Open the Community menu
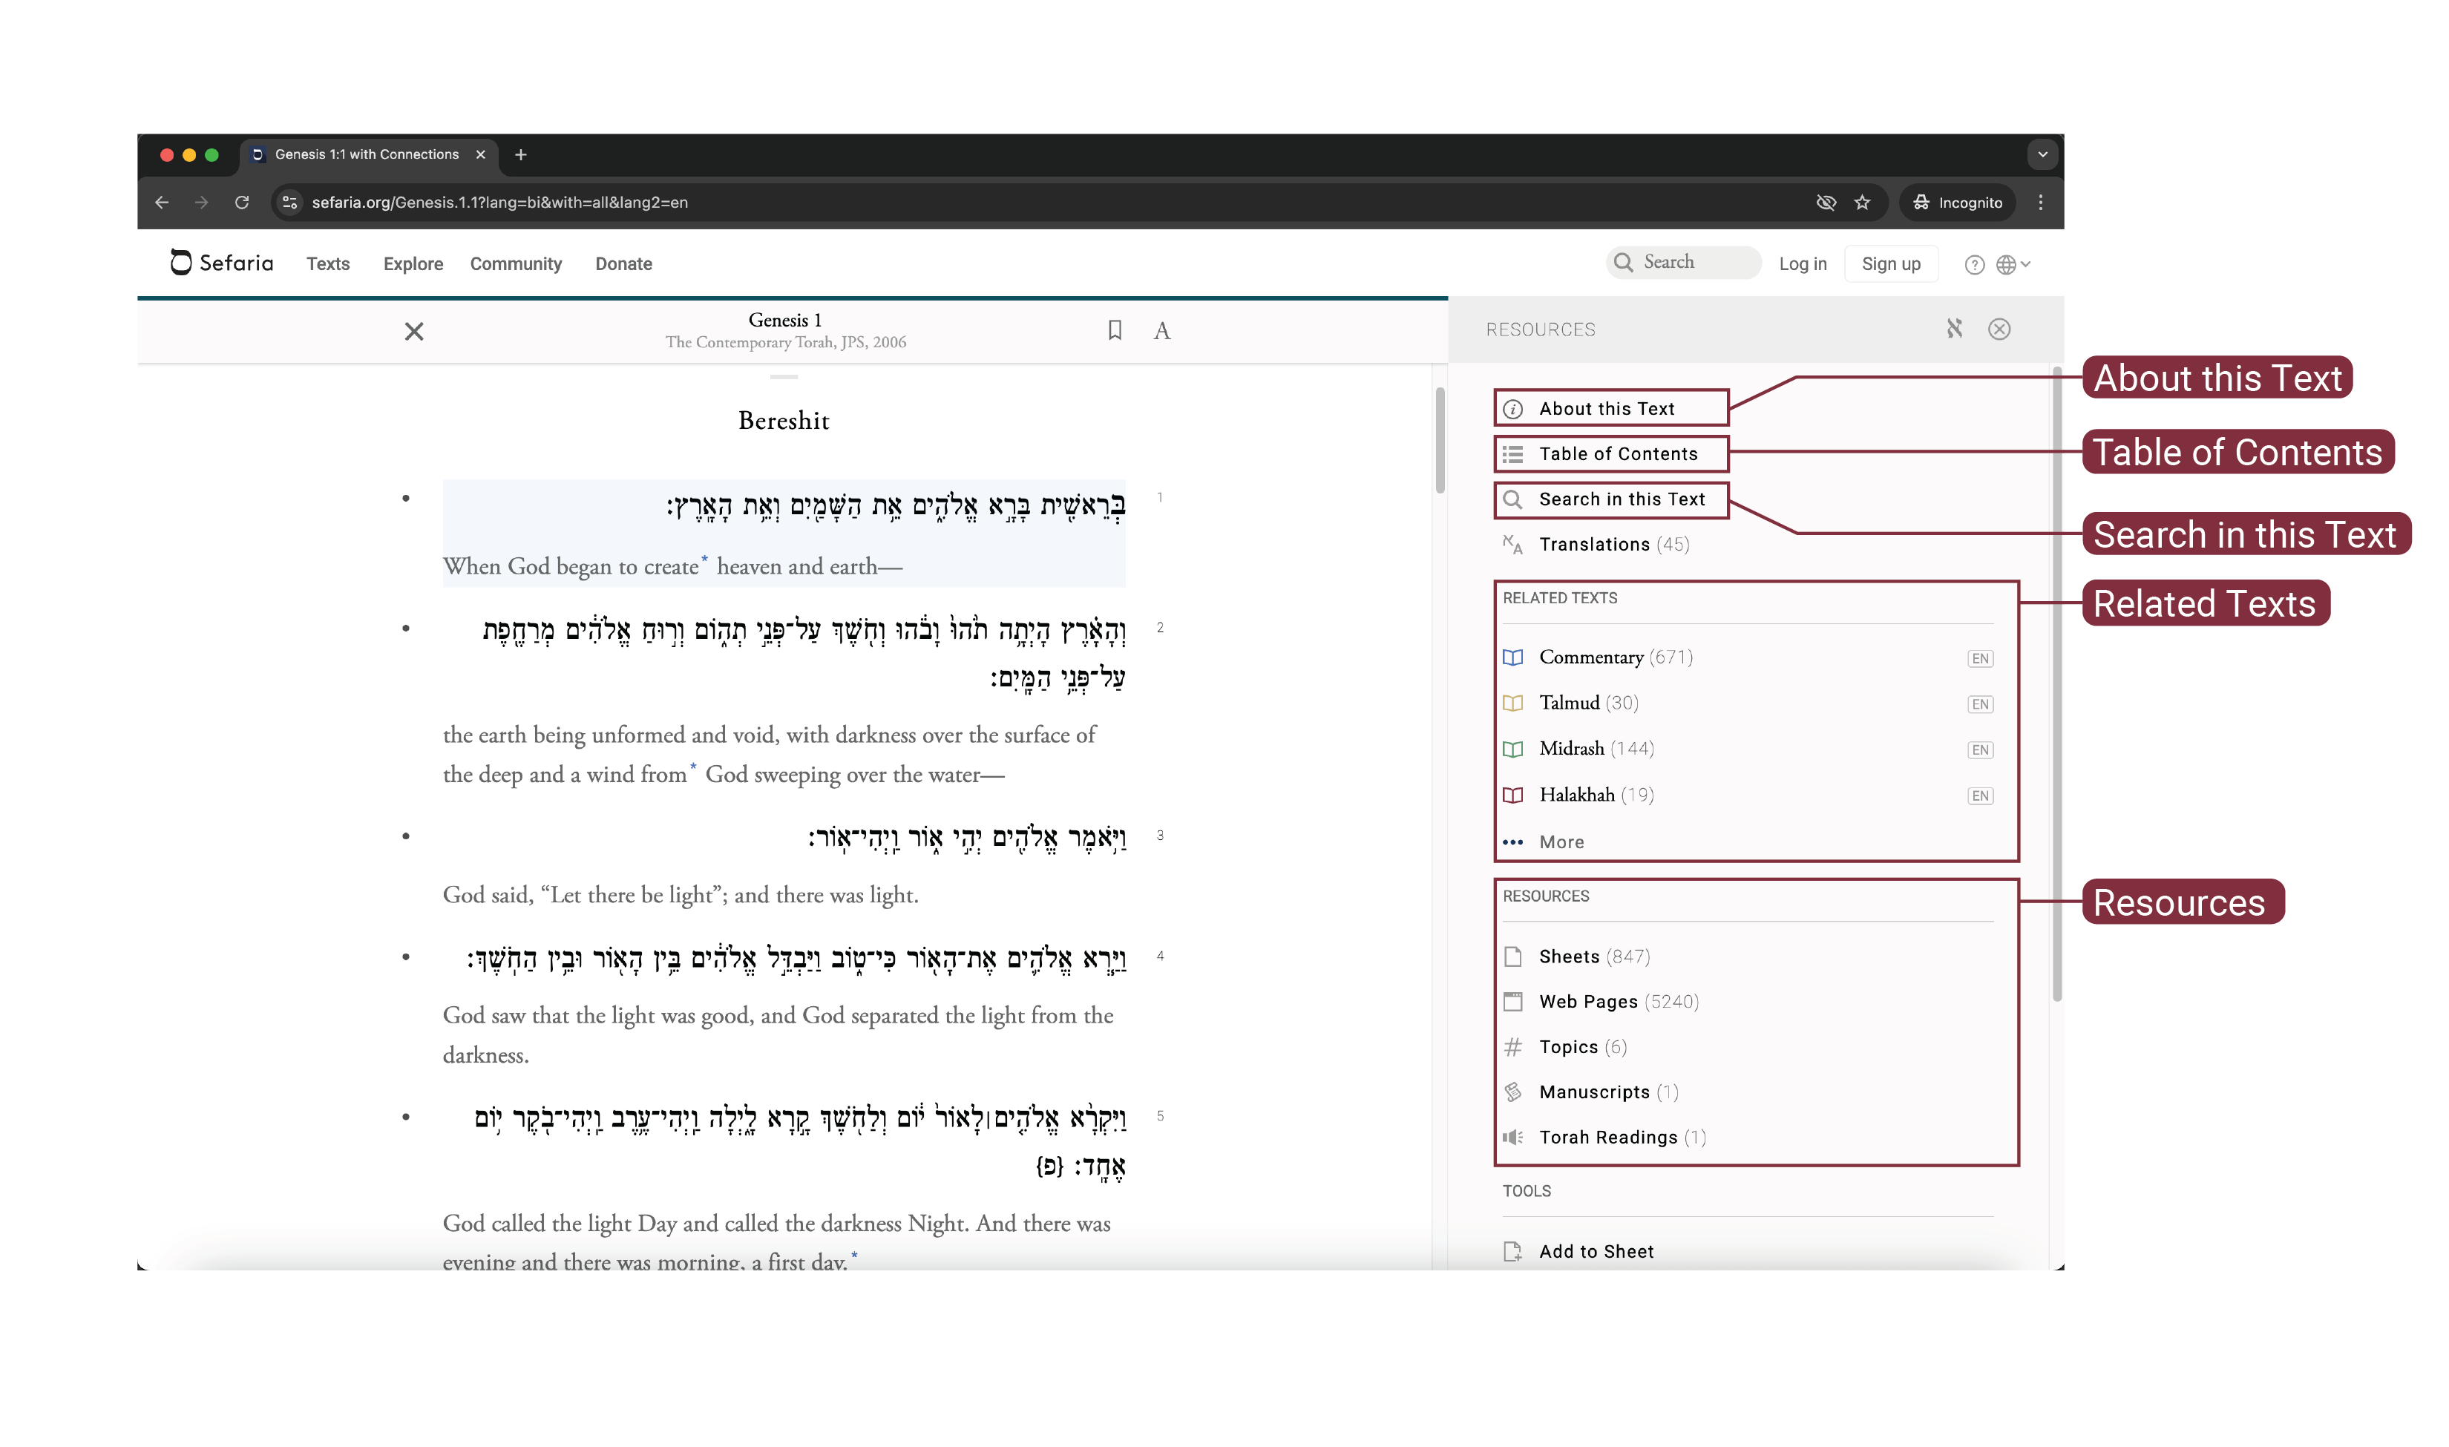Screen dimensions: 2449x1447 516,263
